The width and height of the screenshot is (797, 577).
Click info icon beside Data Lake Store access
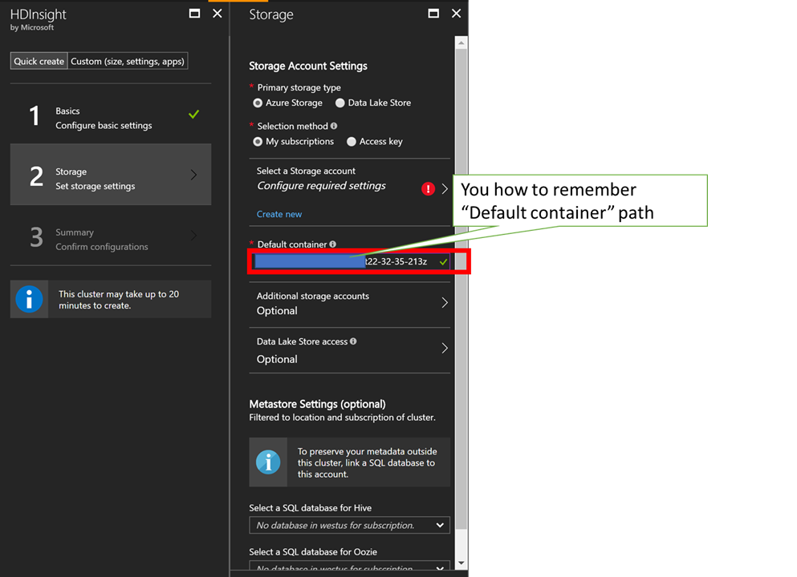(353, 341)
